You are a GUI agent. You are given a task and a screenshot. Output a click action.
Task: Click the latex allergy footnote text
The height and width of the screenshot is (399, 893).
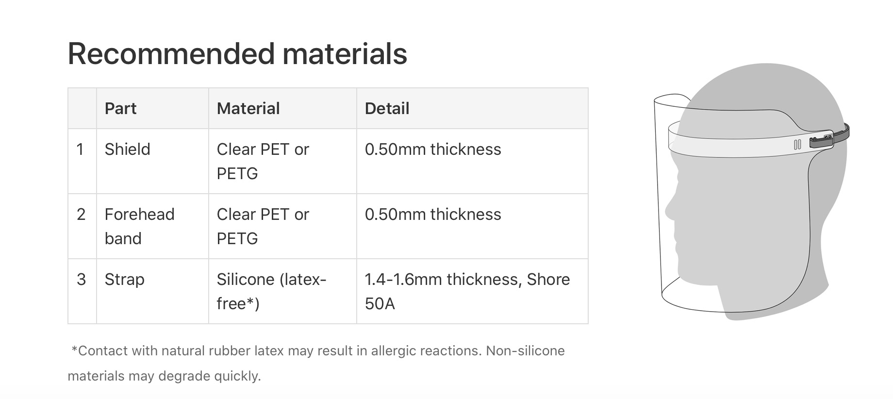pyautogui.click(x=316, y=363)
